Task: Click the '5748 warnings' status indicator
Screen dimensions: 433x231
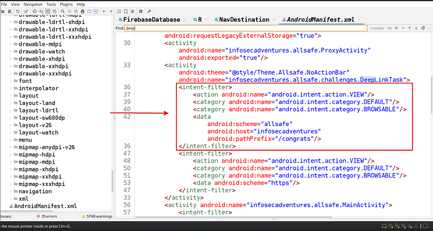Action: click(x=97, y=216)
